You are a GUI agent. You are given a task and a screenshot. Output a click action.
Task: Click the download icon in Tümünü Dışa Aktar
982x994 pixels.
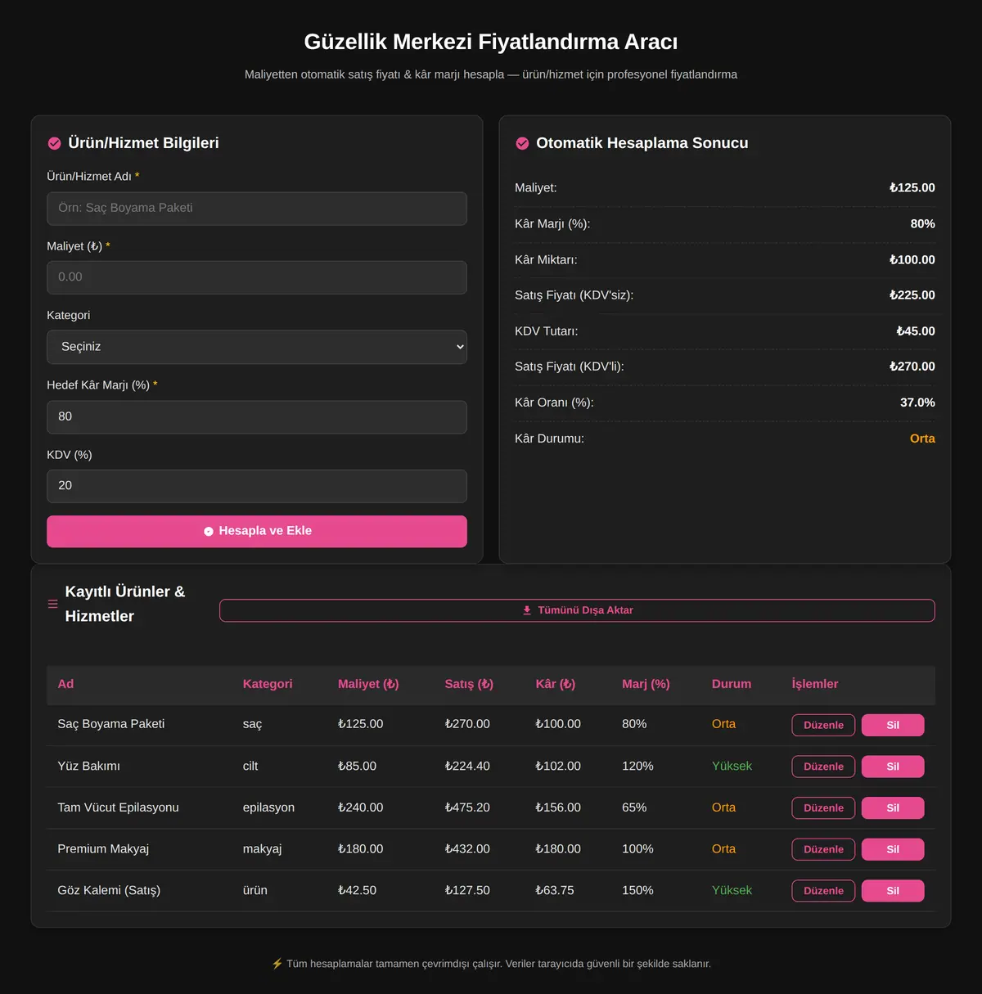click(527, 610)
